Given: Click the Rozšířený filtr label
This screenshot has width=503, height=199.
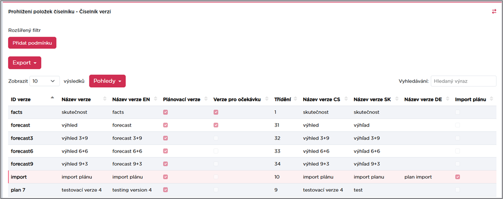Looking at the screenshot, I should point(24,30).
